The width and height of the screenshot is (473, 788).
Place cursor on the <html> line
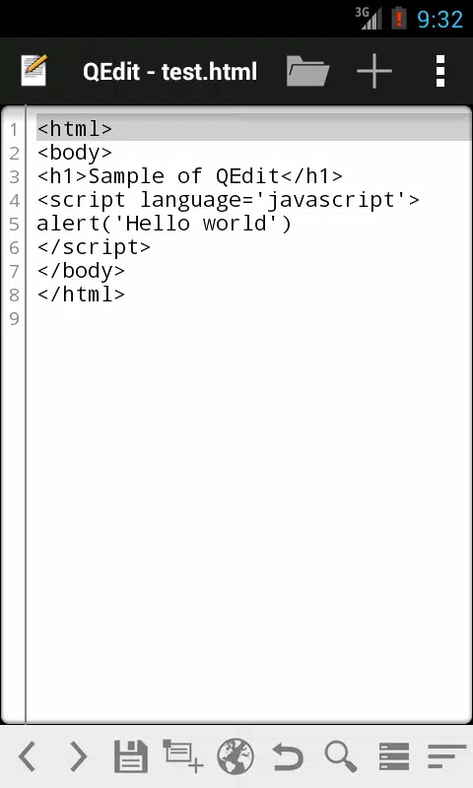254,129
